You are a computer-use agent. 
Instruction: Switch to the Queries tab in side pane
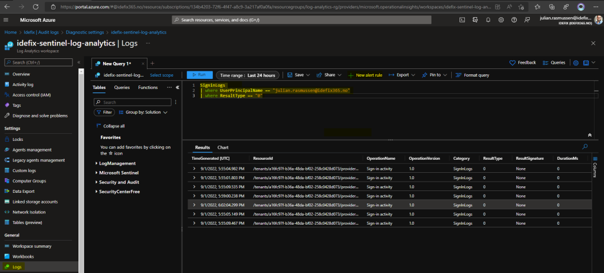click(122, 87)
